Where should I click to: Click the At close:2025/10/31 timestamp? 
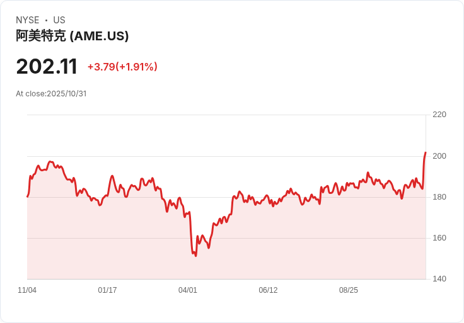click(51, 94)
